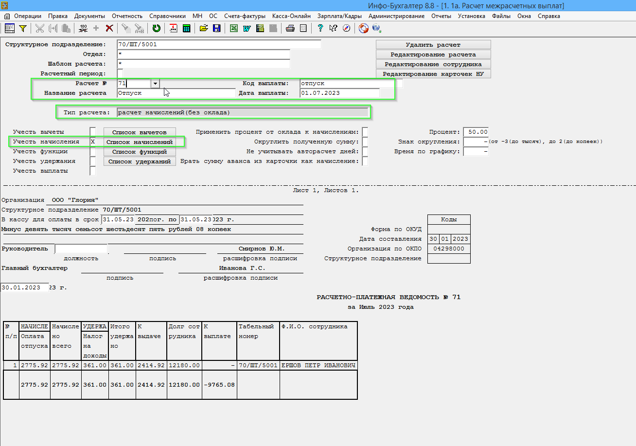The height and width of the screenshot is (446, 636).
Task: Click the Редактирование сотрудника button
Action: [x=433, y=64]
